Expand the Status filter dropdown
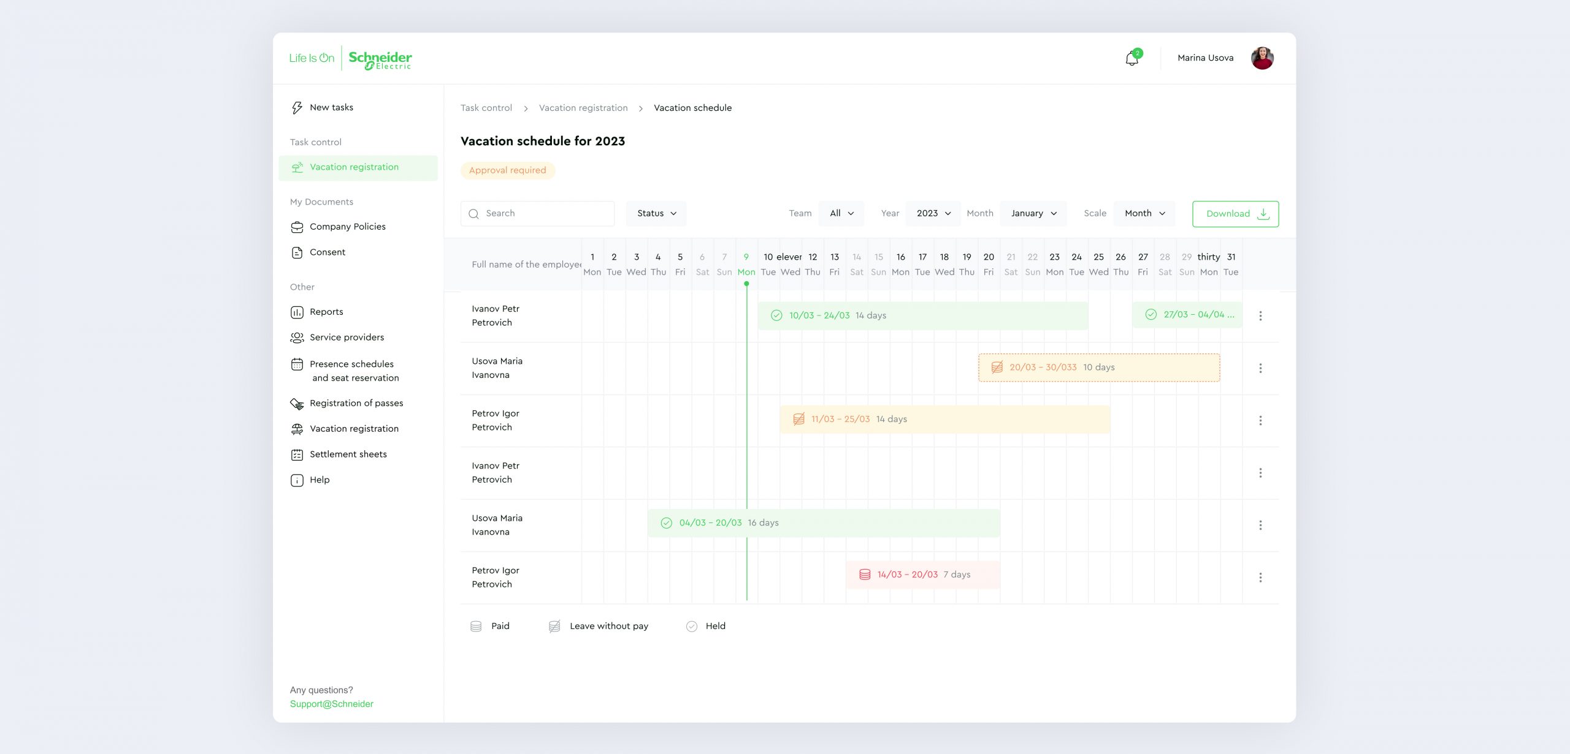Viewport: 1570px width, 754px height. [x=656, y=214]
